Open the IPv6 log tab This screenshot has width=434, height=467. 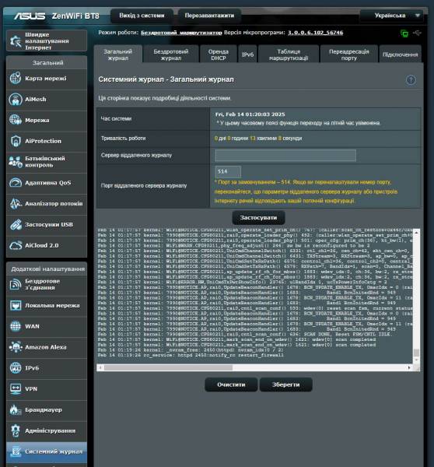coord(247,54)
